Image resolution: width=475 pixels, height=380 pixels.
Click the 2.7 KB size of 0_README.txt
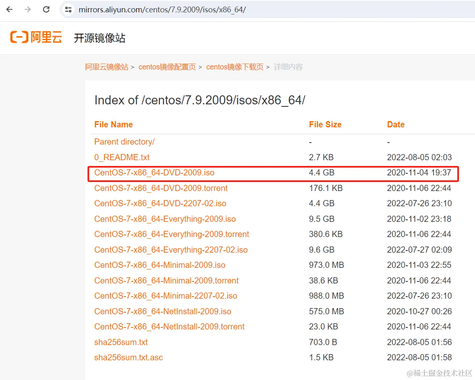(x=321, y=157)
